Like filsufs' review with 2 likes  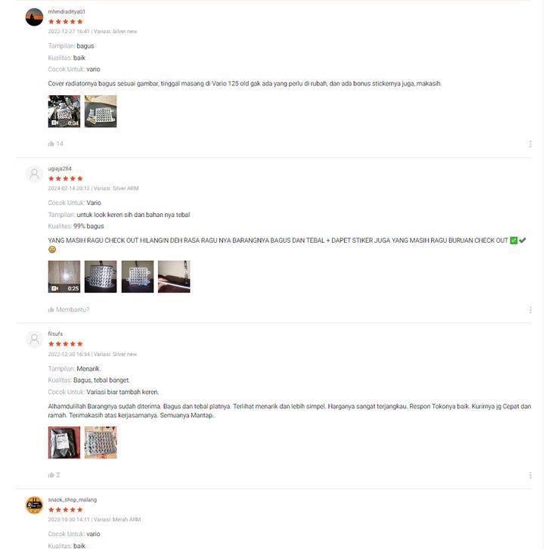point(54,475)
